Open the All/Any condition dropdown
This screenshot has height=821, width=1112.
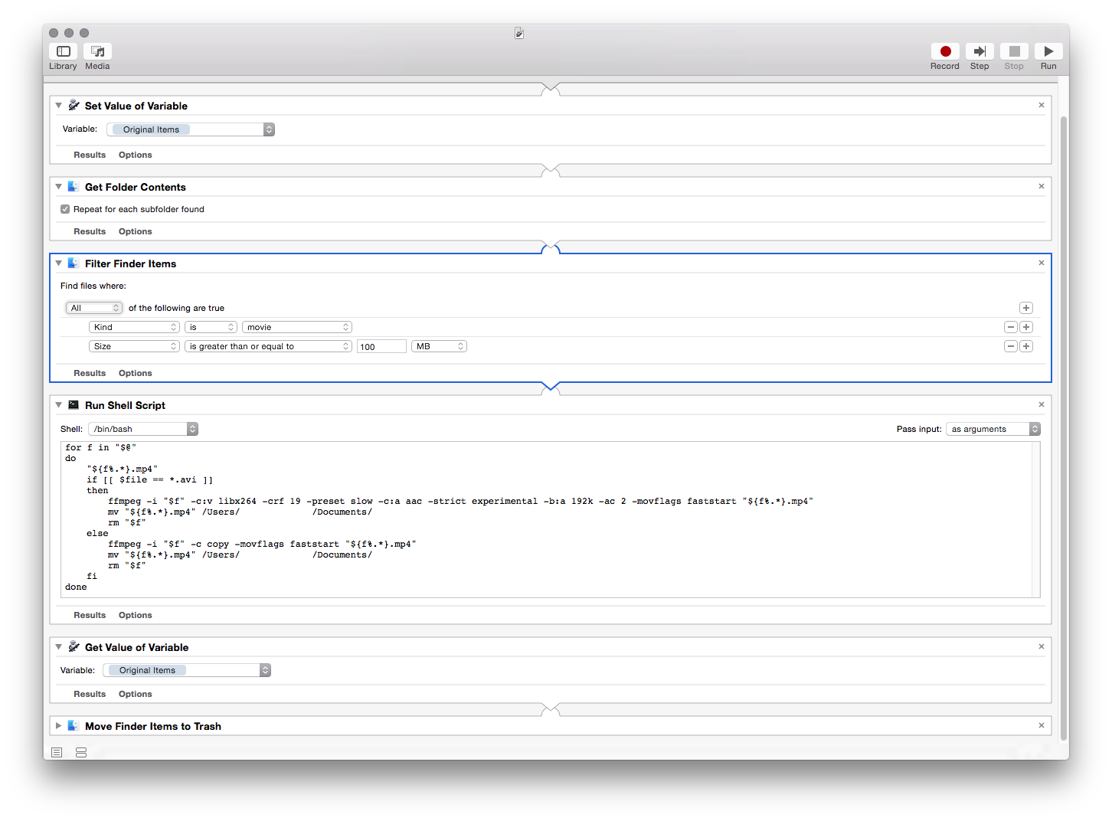tap(93, 308)
